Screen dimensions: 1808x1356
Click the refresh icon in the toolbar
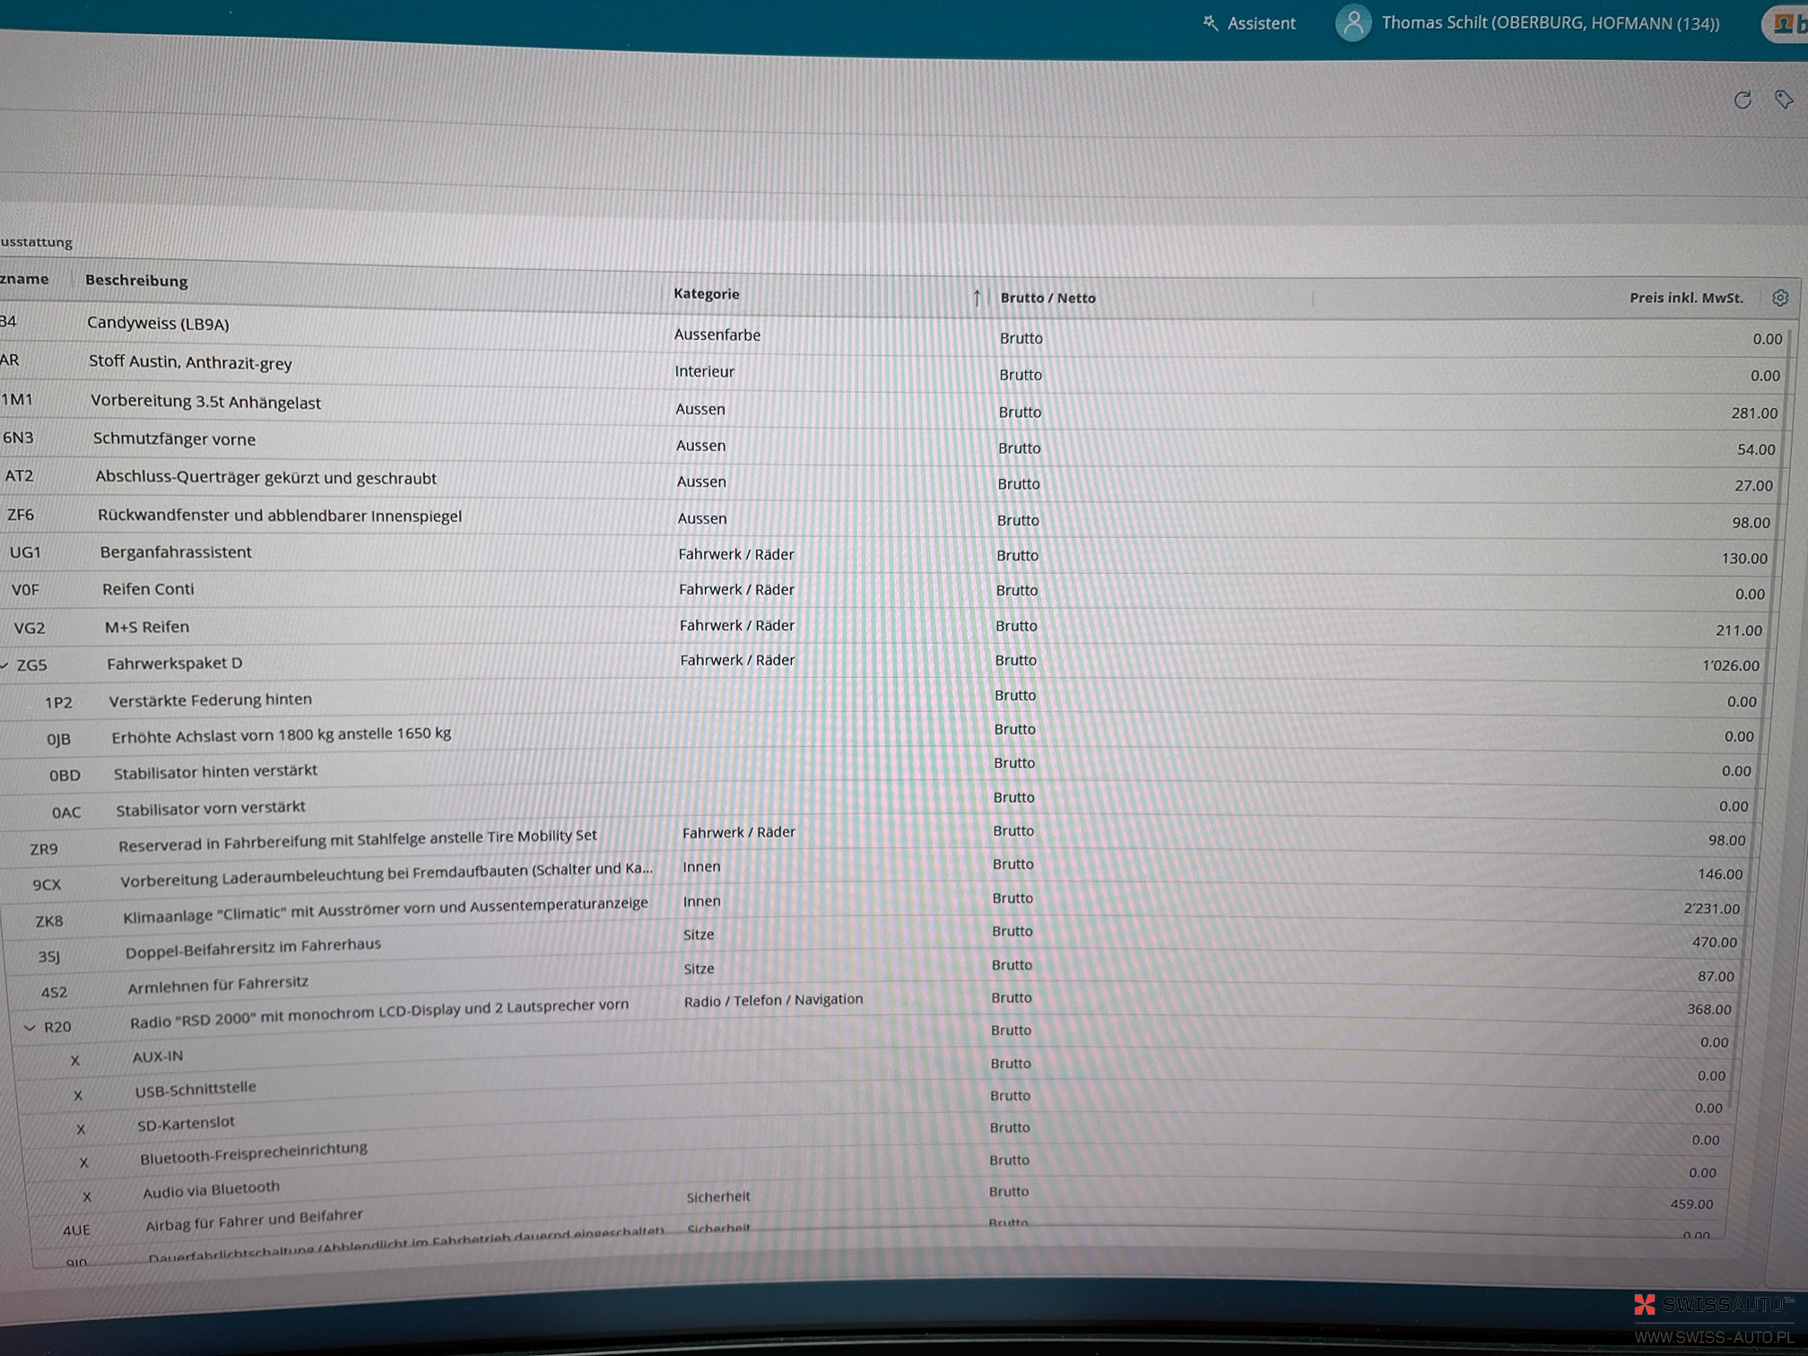1742,100
